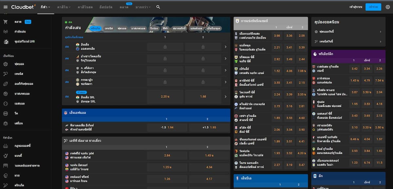Image resolution: width=393 pixels, height=189 pixels.
Task: Open India vs Australia match via arrow
Action: [x=225, y=47]
